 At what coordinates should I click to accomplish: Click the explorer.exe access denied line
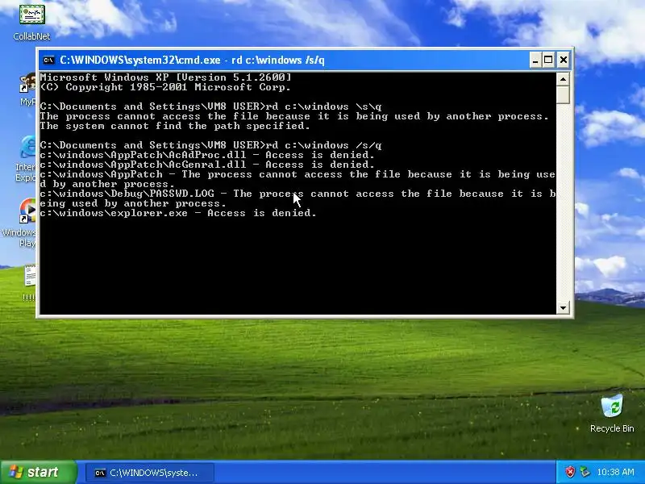tap(178, 213)
